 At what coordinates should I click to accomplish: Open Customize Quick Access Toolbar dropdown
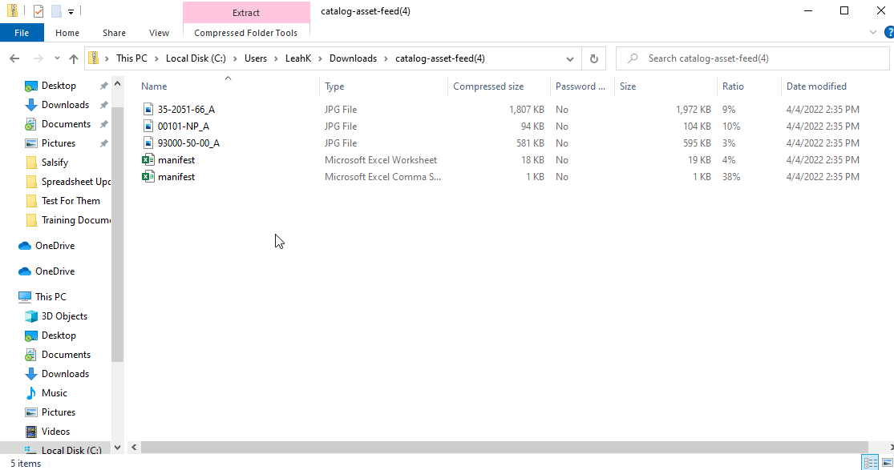point(71,11)
